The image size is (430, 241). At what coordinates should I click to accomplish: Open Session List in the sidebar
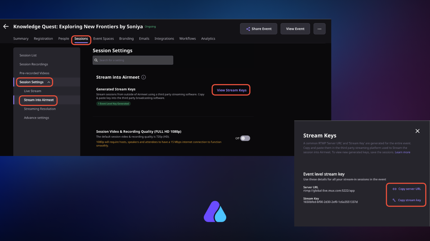[x=28, y=55]
